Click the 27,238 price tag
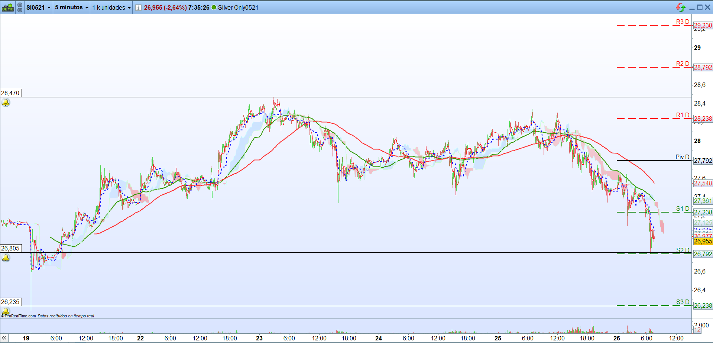The image size is (713, 343). pos(703,212)
